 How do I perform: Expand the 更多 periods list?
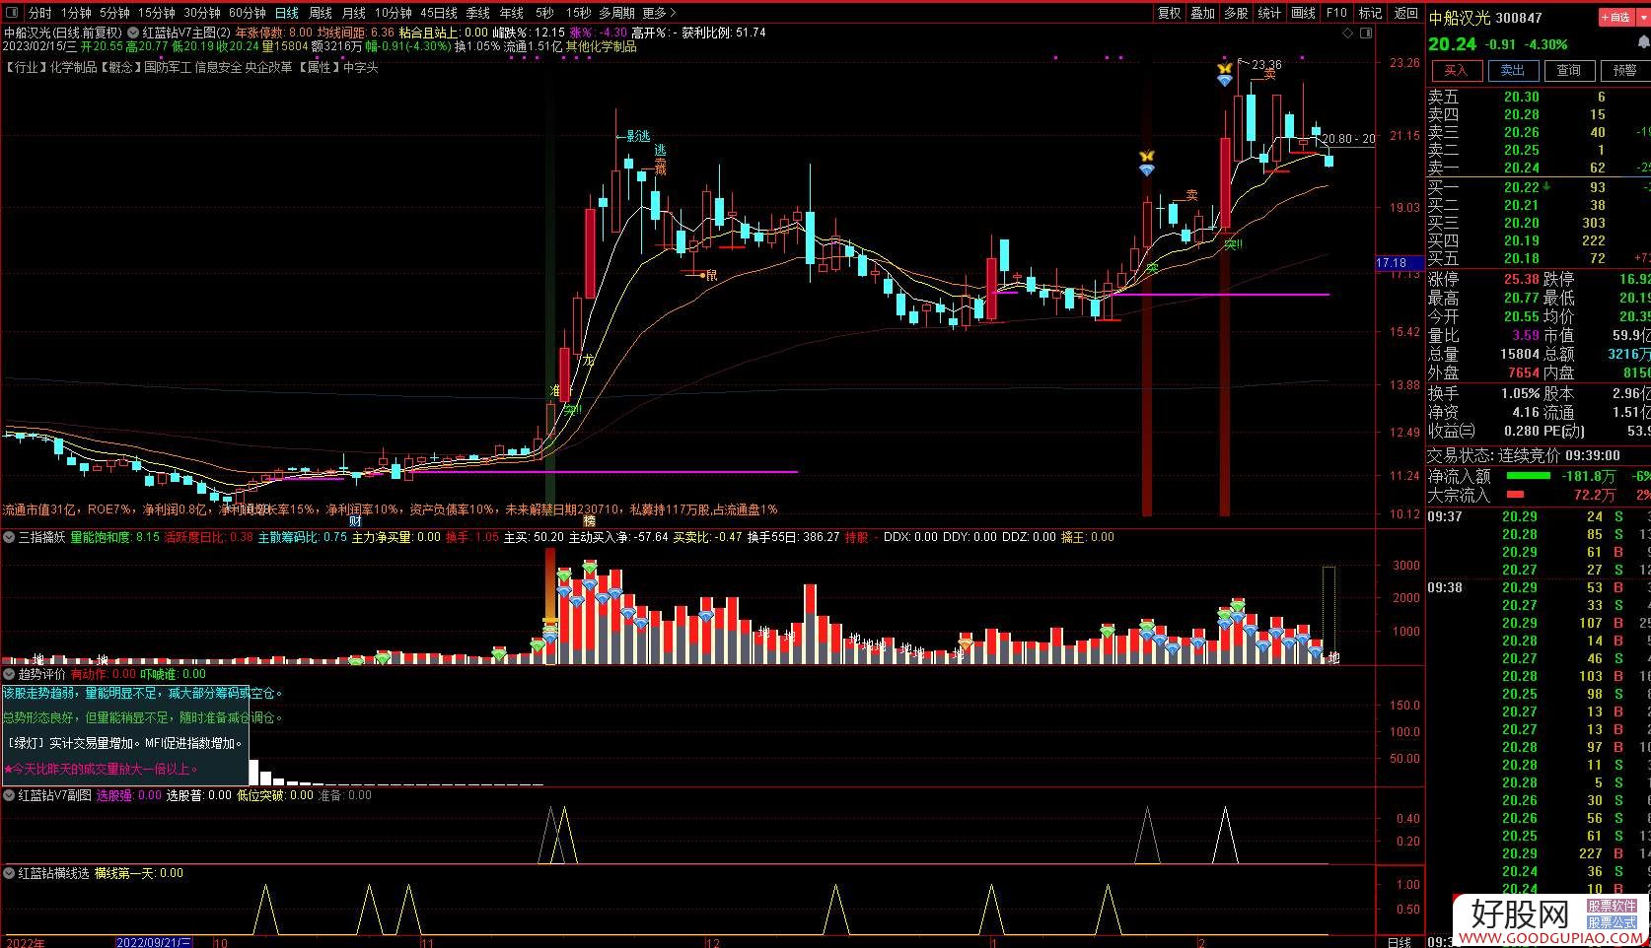[x=659, y=13]
